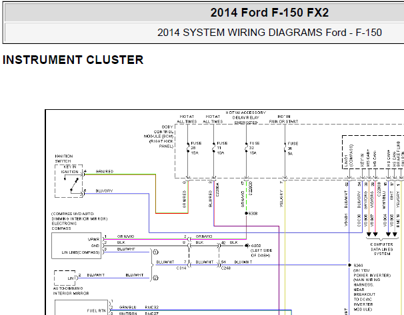404x315 pixels.
Task: Click the 'FUSE 26 5A' label
Action: pos(293,149)
